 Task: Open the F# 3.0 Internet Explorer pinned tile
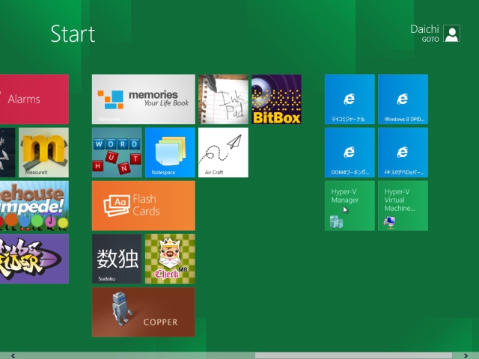pyautogui.click(x=403, y=153)
